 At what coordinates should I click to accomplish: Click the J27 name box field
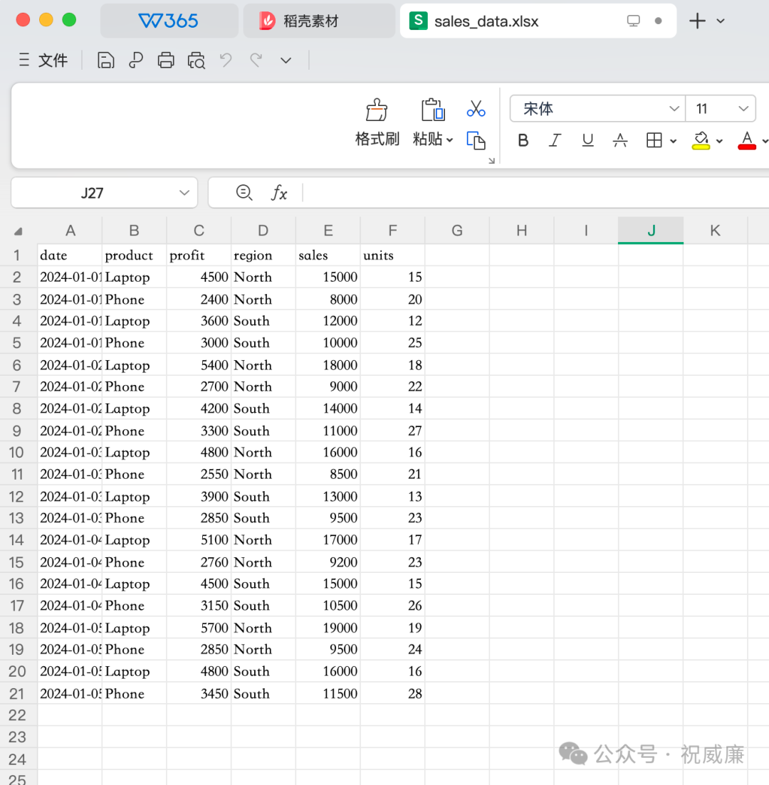click(93, 192)
